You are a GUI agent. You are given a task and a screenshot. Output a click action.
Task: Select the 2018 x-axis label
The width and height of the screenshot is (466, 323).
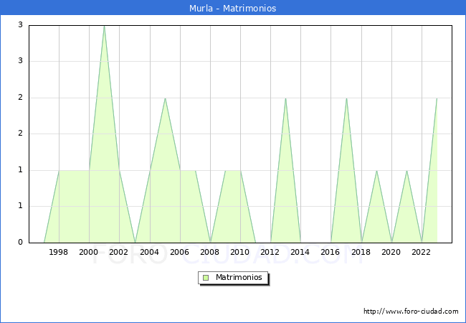click(361, 252)
